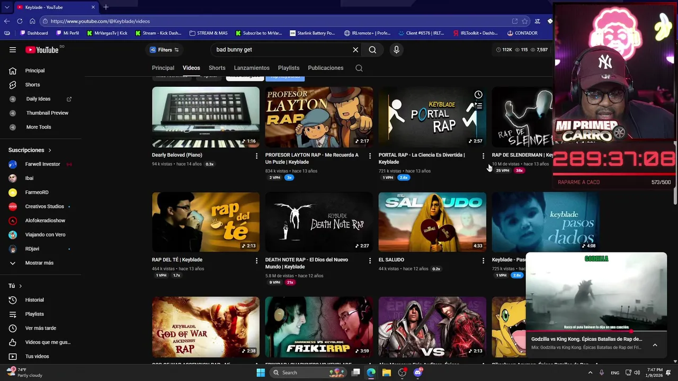
Task: Open Ver más tarde watch-later list
Action: (x=40, y=328)
